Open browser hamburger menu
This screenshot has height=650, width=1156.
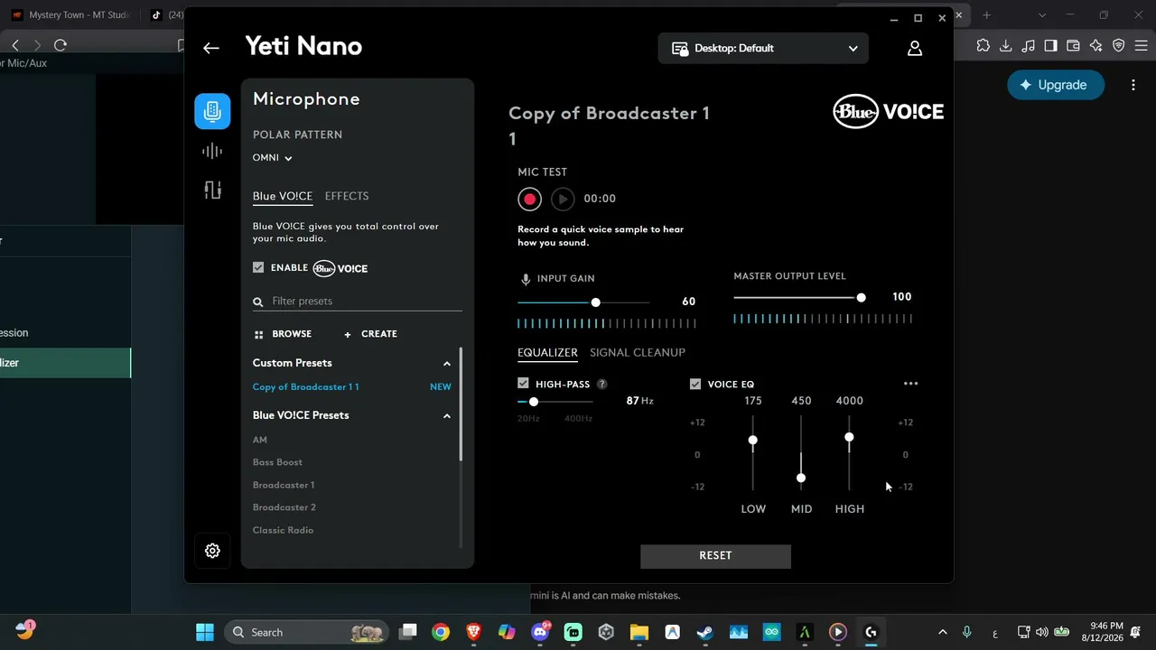tap(1142, 45)
